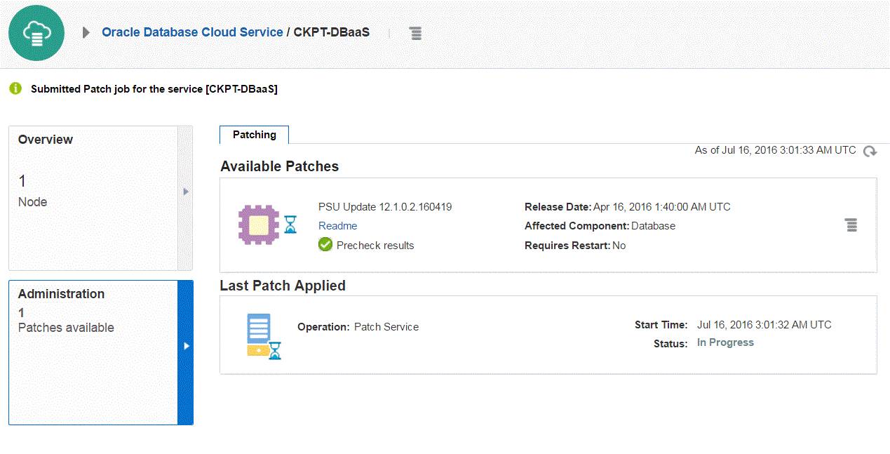
Task: Expand the Administration tile blue arrow
Action: pyautogui.click(x=186, y=346)
